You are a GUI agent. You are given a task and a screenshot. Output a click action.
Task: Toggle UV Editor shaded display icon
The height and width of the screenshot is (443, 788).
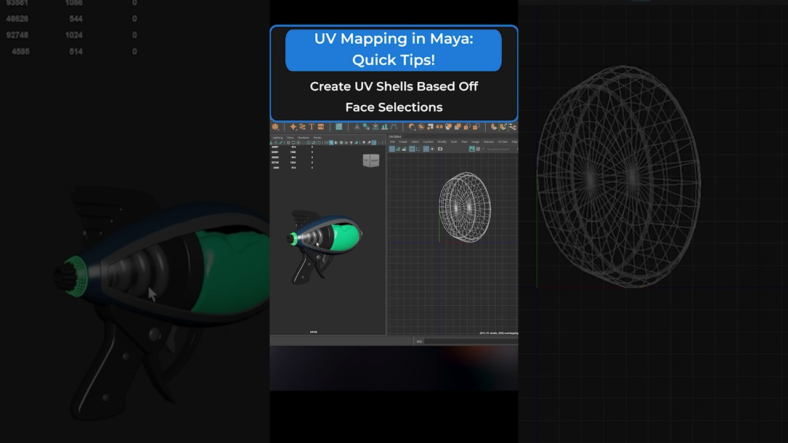[398, 149]
